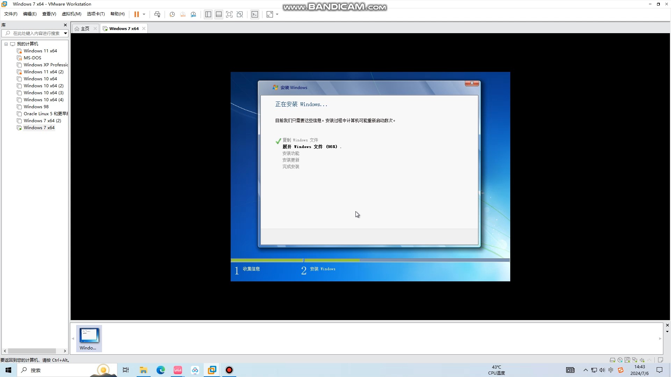671x377 pixels.
Task: Select Windows 11 x64 in the library
Action: click(x=40, y=51)
